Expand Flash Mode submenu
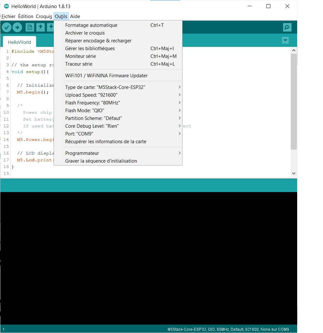 click(x=118, y=111)
